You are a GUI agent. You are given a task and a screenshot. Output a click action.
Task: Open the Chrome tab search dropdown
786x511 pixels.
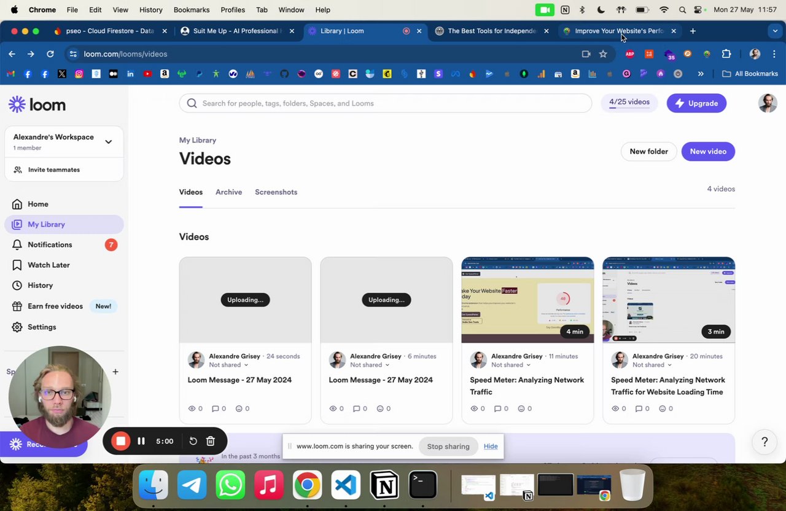pos(775,31)
